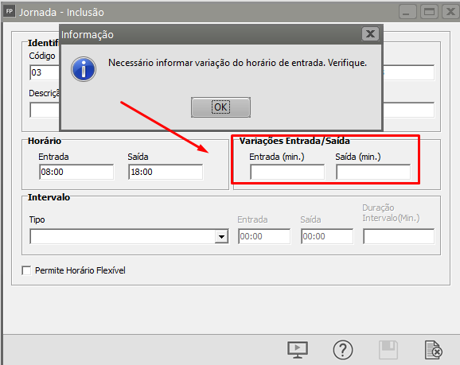Image resolution: width=460 pixels, height=365 pixels.
Task: Click the Código field showing 03
Action: [45, 72]
